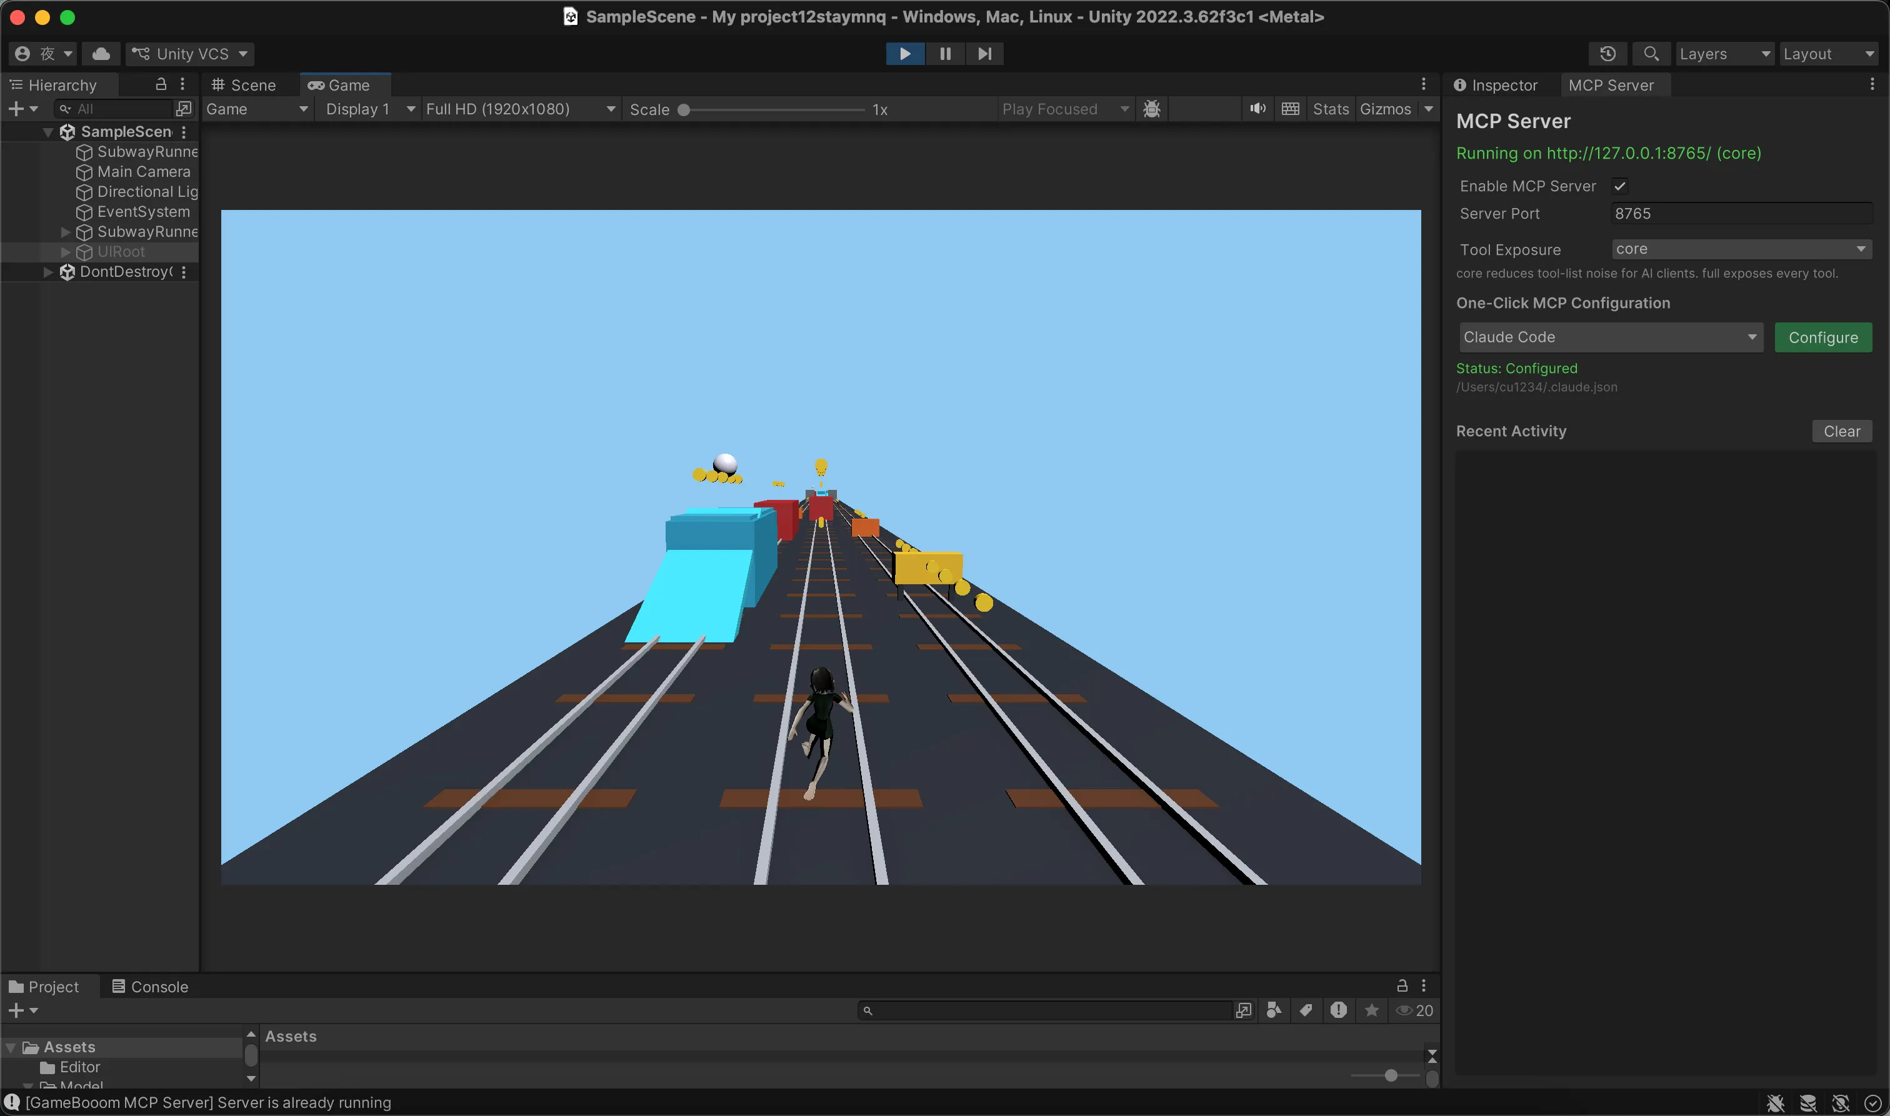Open Unity VCS dropdown
Image resolution: width=1890 pixels, height=1116 pixels.
[x=189, y=53]
